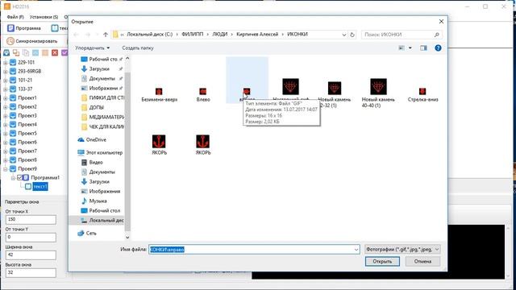
Task: Open the Файл (F) menu in HD2016
Action: [15, 17]
